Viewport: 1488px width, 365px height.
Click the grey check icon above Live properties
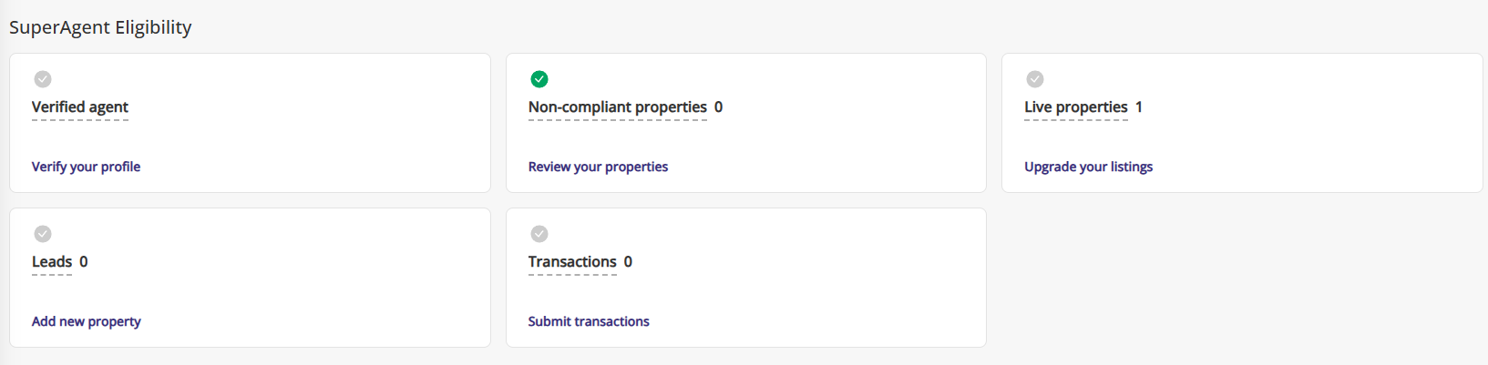point(1035,79)
